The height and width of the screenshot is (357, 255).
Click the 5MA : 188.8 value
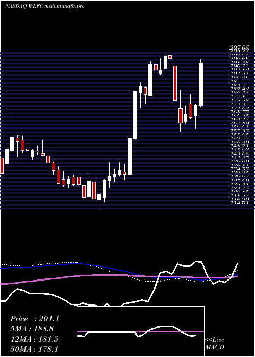pyautogui.click(x=32, y=329)
